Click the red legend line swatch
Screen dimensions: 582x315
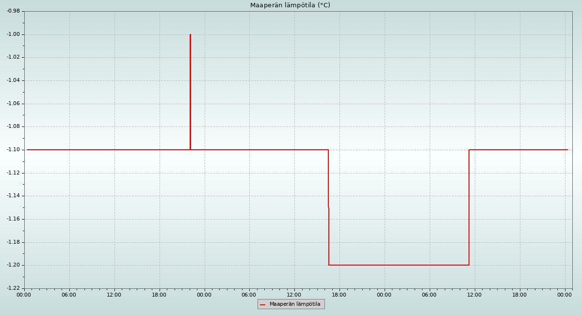coord(263,304)
